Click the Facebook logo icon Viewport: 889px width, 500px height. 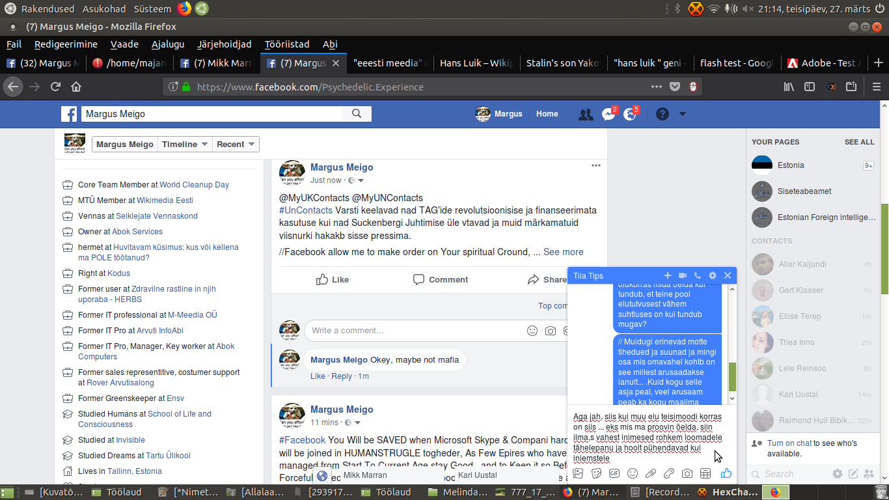point(69,114)
